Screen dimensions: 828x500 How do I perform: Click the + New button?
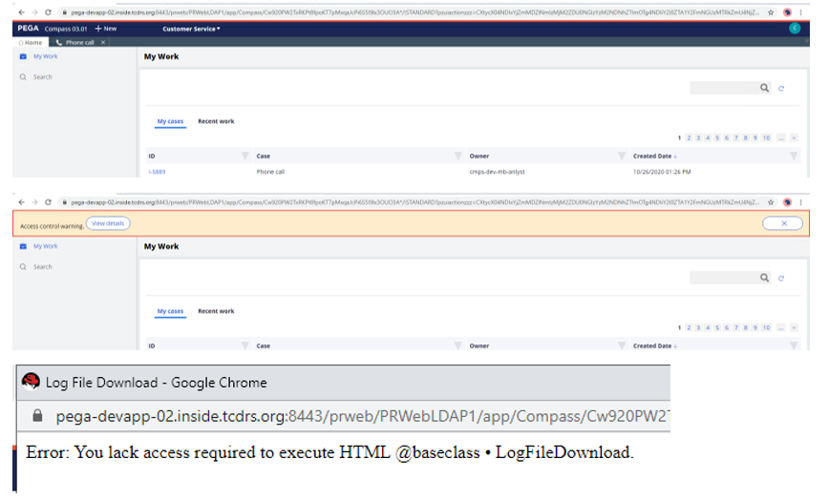106,29
